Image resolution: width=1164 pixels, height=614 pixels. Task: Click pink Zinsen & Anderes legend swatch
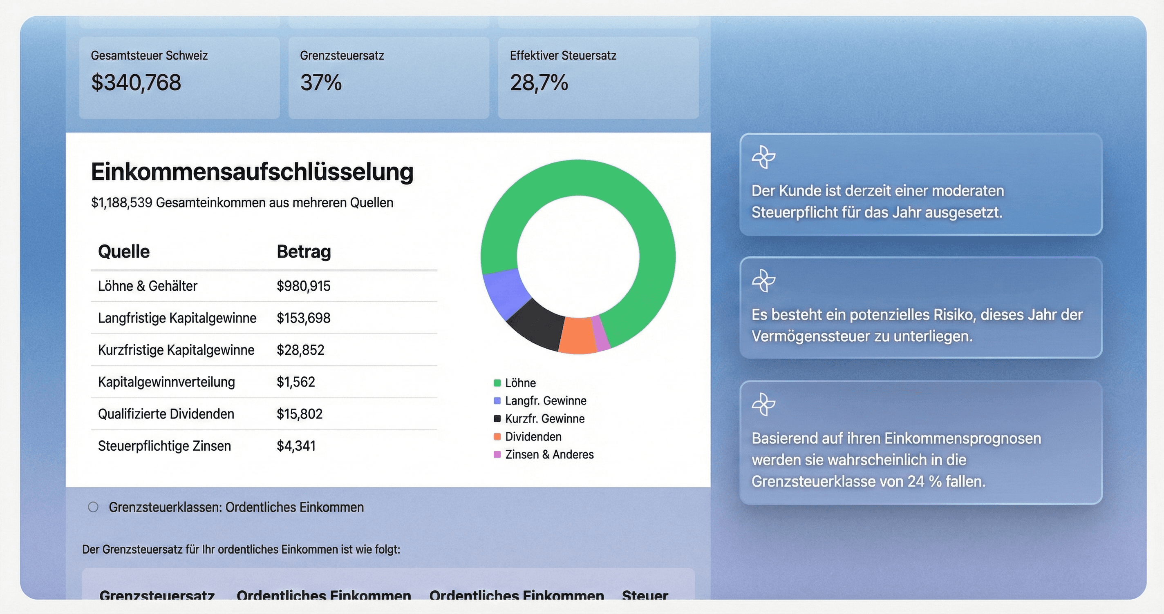click(x=497, y=455)
